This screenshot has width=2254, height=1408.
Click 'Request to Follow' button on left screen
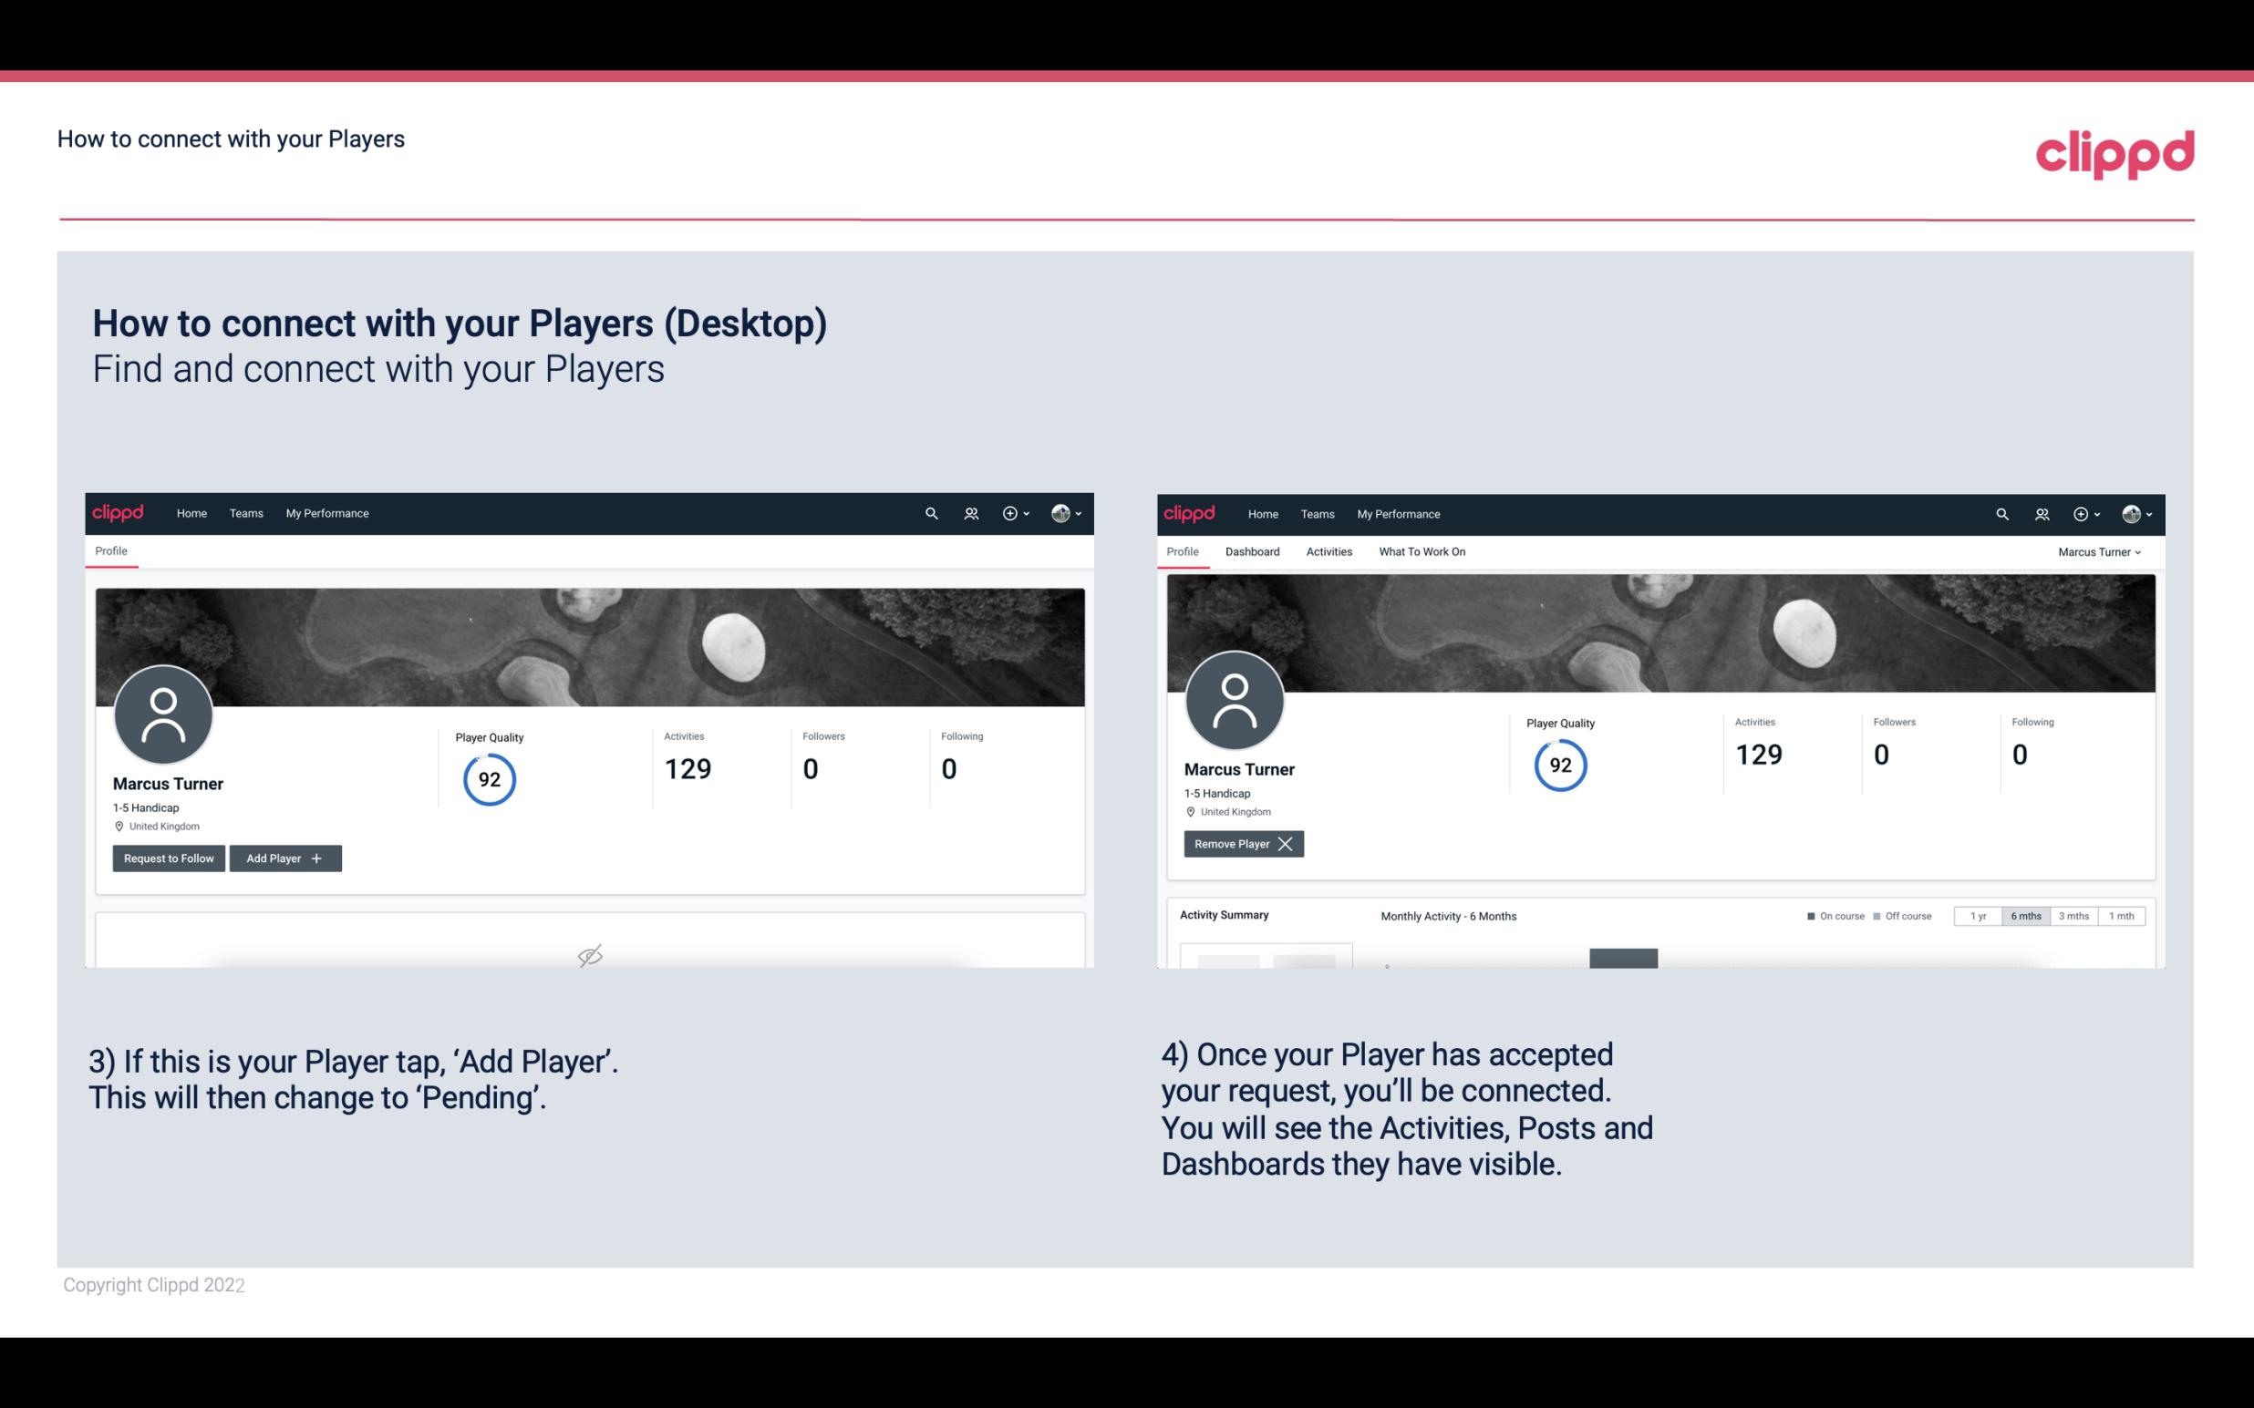coord(167,857)
